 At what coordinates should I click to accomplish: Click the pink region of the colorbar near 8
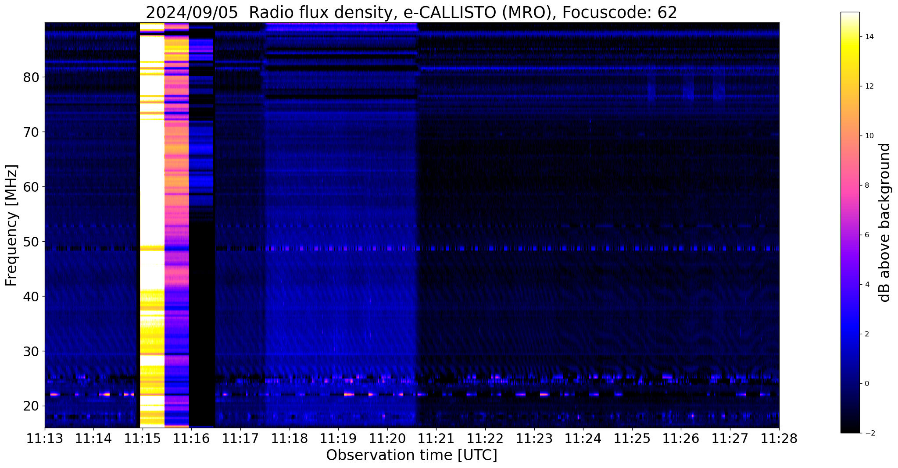(x=850, y=186)
